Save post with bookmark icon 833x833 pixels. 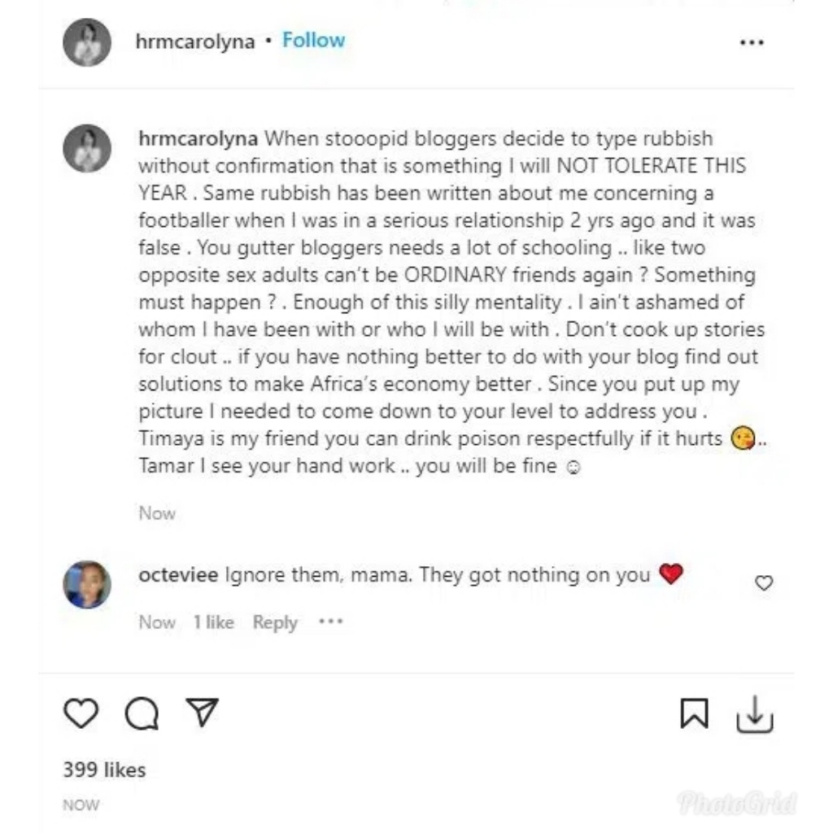click(694, 714)
